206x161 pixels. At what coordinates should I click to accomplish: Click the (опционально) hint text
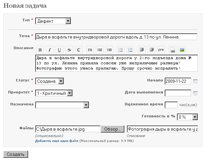tap(49, 136)
